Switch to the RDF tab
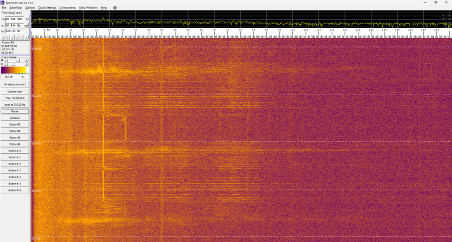The width and height of the screenshot is (452, 242). (x=19, y=13)
